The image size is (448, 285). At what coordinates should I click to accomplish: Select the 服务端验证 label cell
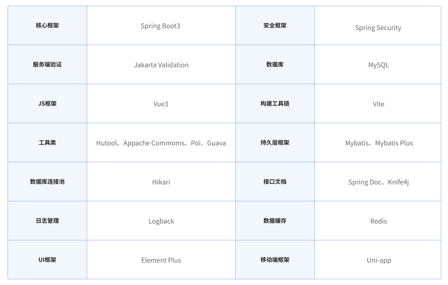coord(47,64)
